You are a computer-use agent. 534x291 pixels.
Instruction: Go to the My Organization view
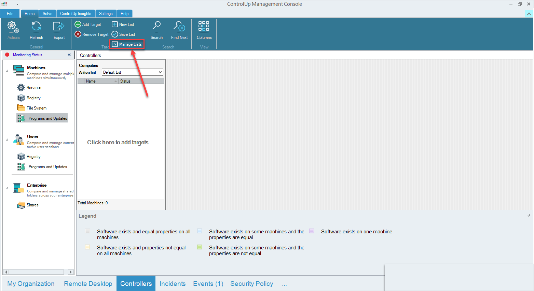(31, 284)
